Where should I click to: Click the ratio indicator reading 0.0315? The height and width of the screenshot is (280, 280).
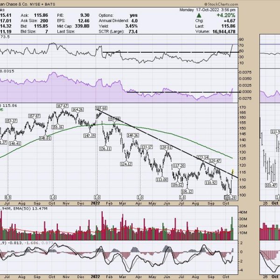7,71
